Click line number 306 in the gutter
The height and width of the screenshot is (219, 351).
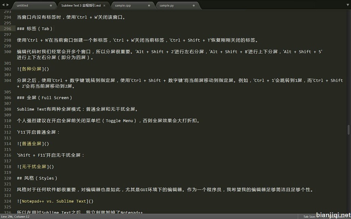8,98
